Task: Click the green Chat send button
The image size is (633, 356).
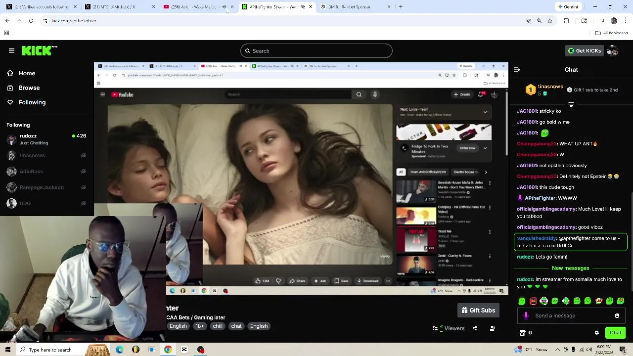Action: tap(615, 333)
